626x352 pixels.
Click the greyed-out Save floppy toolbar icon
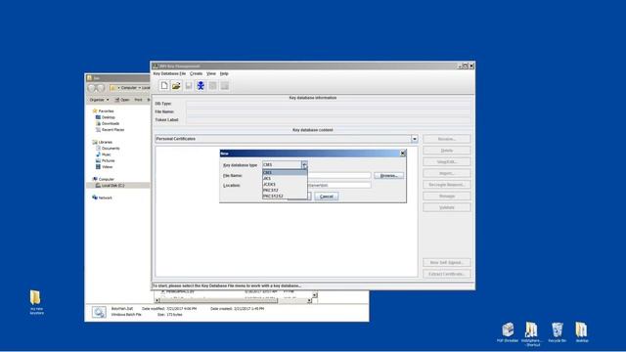click(189, 85)
